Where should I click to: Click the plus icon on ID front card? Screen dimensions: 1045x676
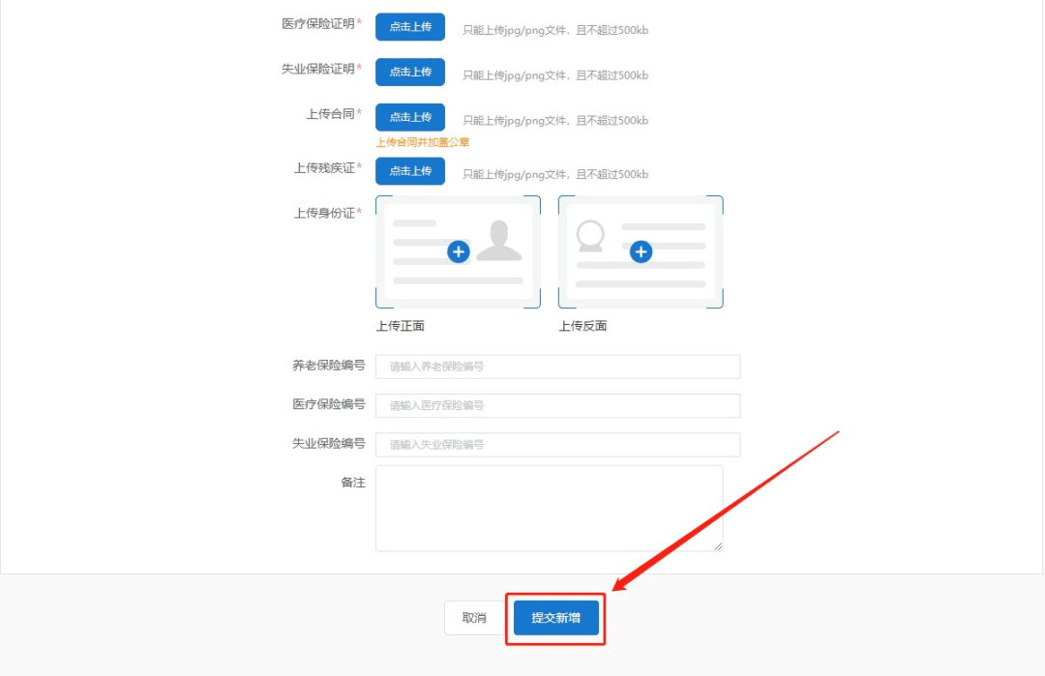pos(458,251)
